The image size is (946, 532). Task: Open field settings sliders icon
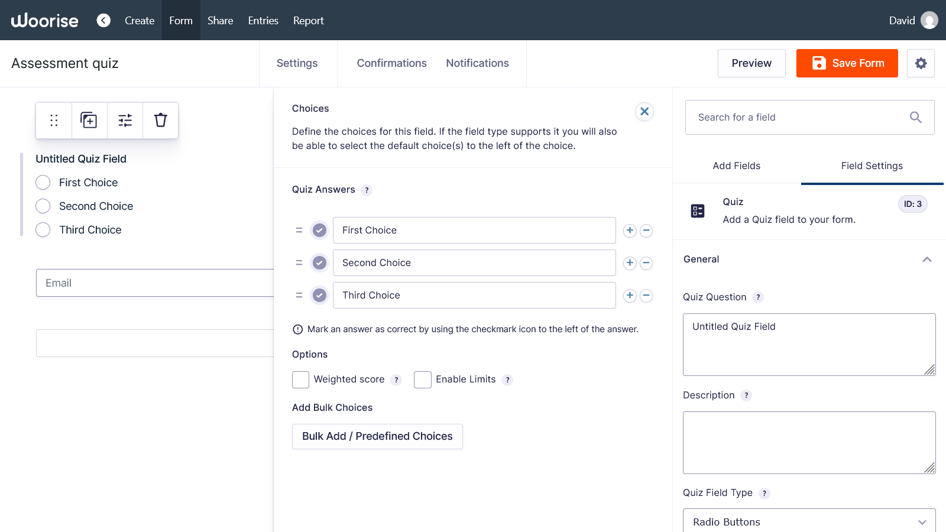(125, 121)
